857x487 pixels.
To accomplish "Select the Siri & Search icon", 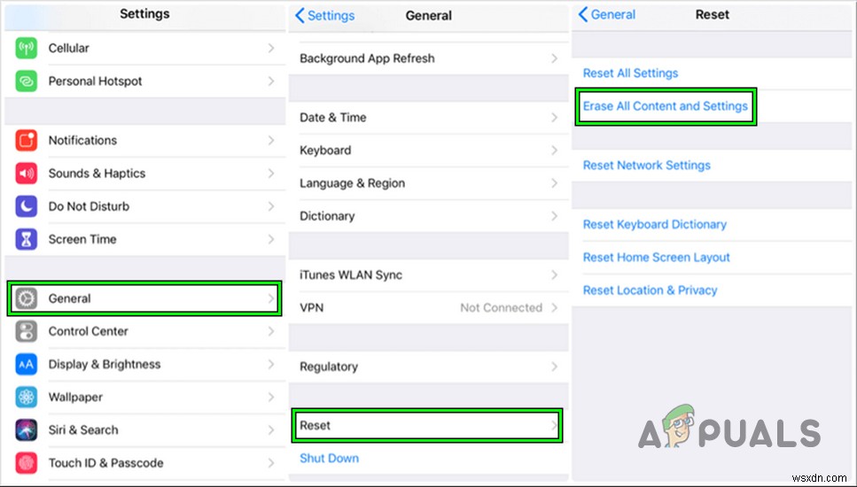I will point(27,430).
